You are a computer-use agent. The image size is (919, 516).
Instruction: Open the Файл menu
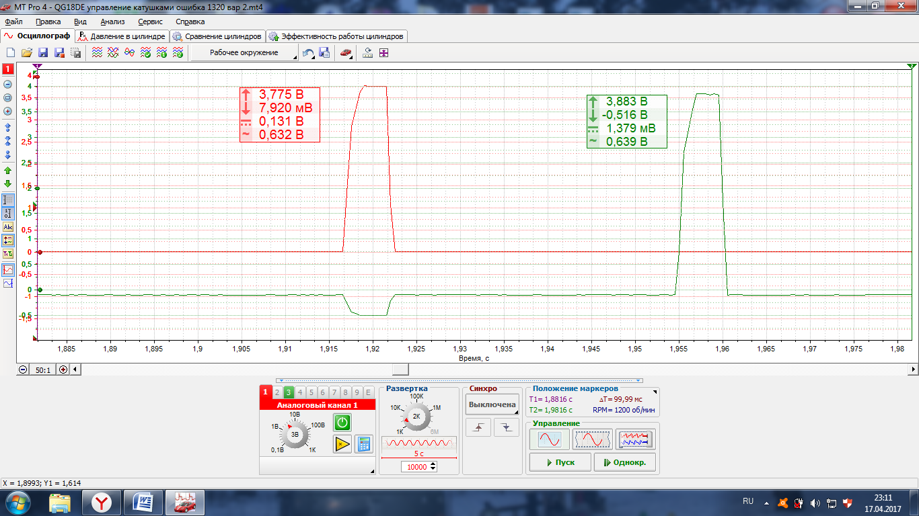[13, 21]
